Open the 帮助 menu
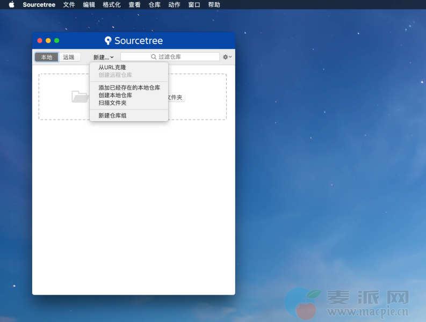 click(x=214, y=5)
